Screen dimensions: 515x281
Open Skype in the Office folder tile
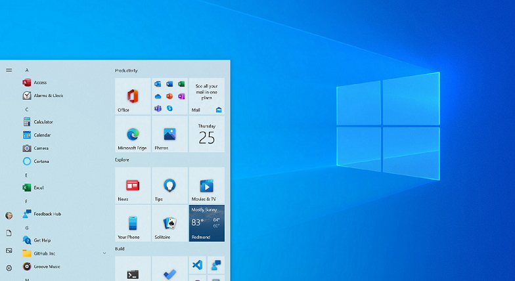[x=169, y=108]
